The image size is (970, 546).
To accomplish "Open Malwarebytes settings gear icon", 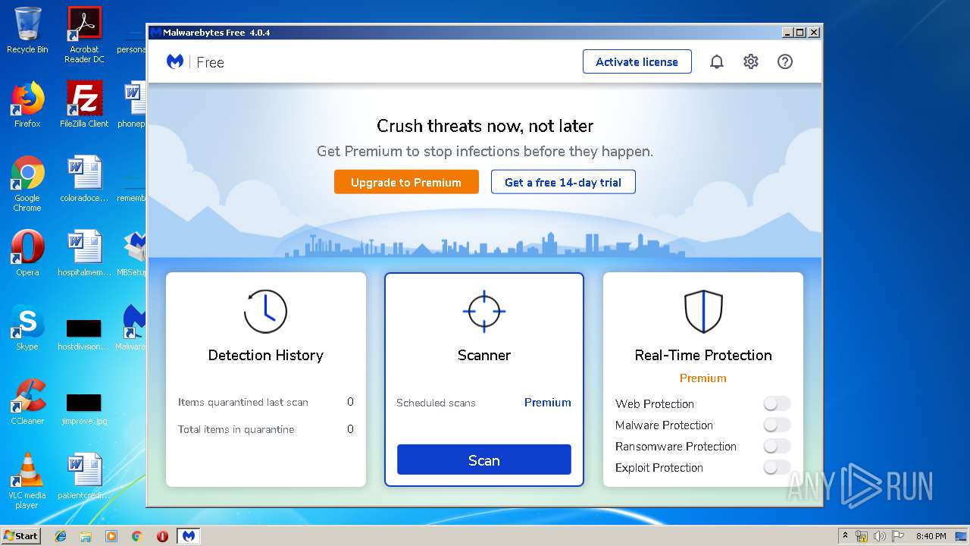I will coord(750,62).
